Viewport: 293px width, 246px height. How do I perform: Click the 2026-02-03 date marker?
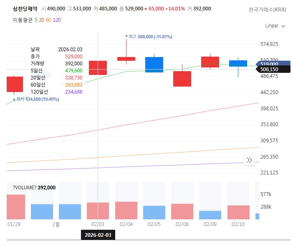coord(98,235)
